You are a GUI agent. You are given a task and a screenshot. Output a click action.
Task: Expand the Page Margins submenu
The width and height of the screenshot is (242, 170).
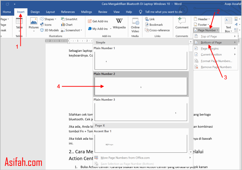click(235, 48)
